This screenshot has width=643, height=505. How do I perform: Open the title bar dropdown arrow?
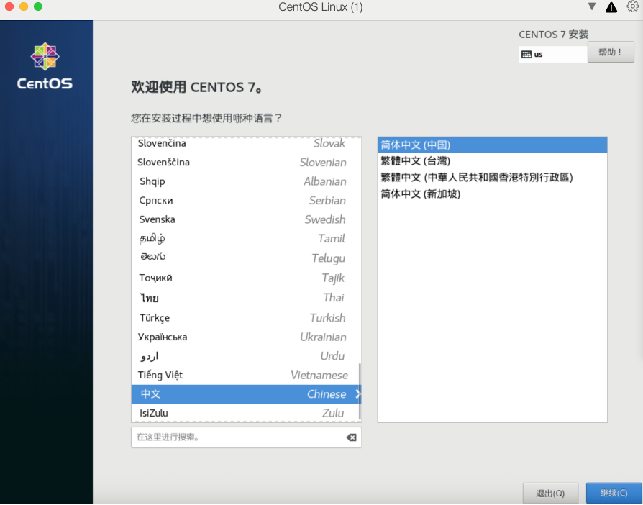click(591, 6)
